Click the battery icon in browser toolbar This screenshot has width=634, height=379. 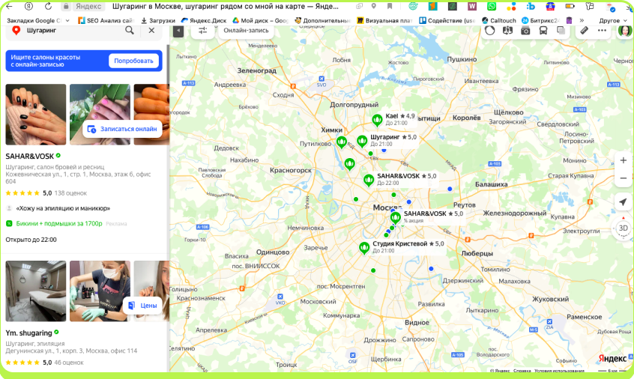(x=570, y=7)
